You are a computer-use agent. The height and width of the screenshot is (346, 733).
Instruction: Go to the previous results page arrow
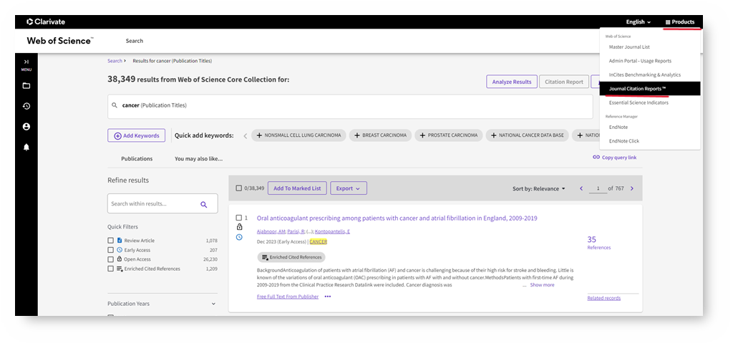[x=581, y=189]
